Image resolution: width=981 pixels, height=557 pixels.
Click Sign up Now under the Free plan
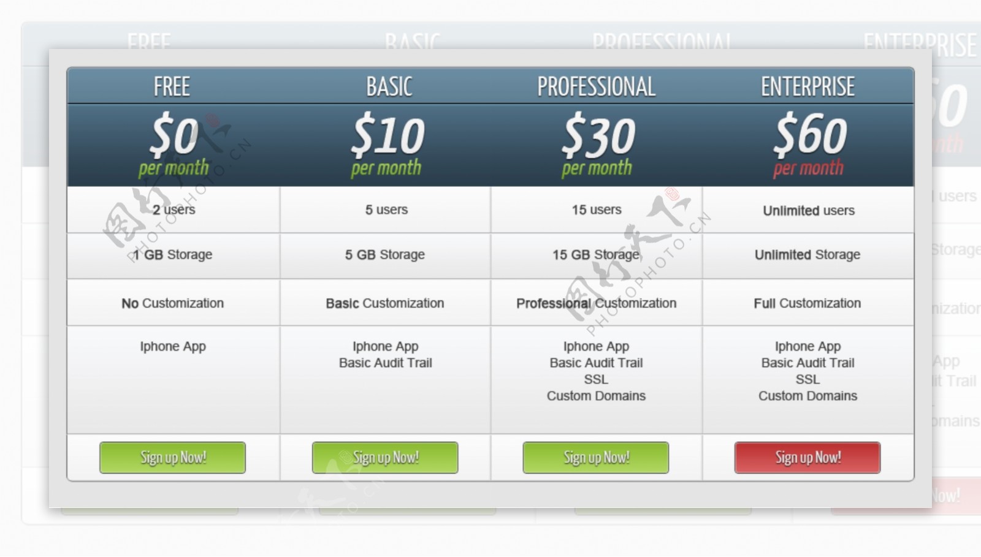pyautogui.click(x=172, y=458)
